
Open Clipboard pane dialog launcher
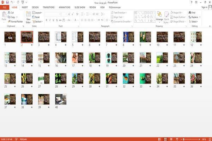tap(23, 26)
